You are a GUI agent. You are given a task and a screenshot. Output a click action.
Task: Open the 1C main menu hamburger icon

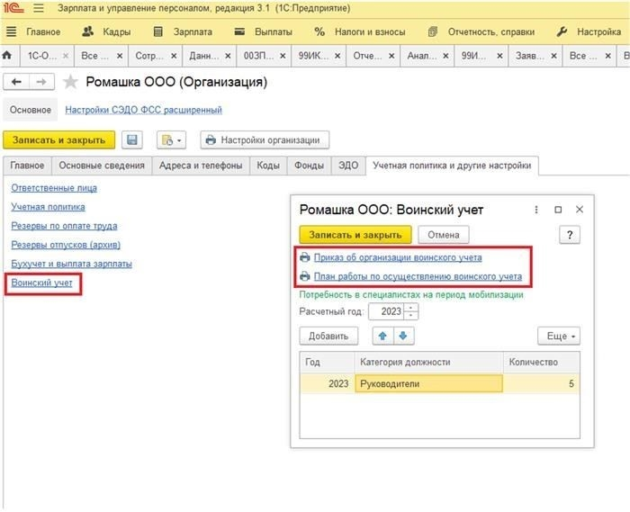[39, 8]
